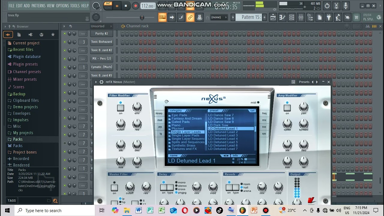Click the Reverb mix knob
The height and width of the screenshot is (216, 384).
[x=262, y=186]
